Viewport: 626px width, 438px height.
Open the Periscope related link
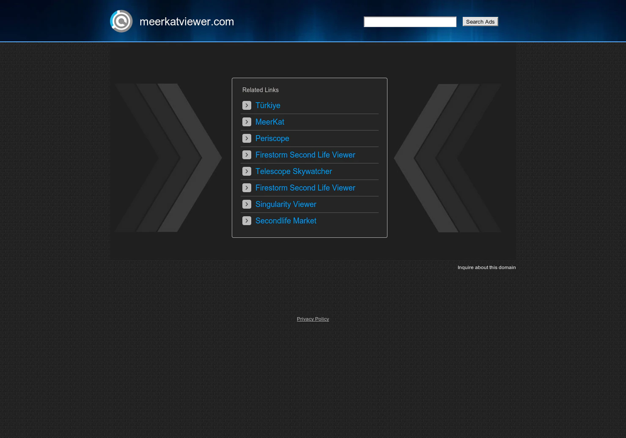coord(272,139)
